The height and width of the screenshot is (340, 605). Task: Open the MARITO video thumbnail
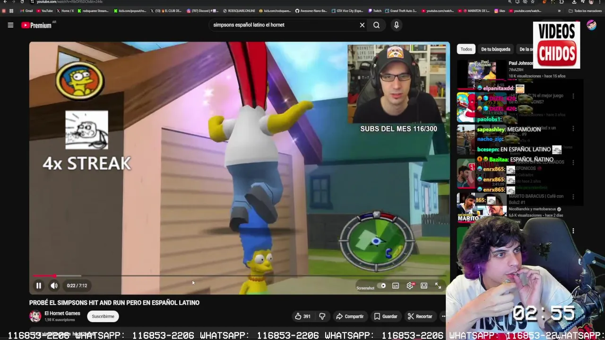point(481,207)
